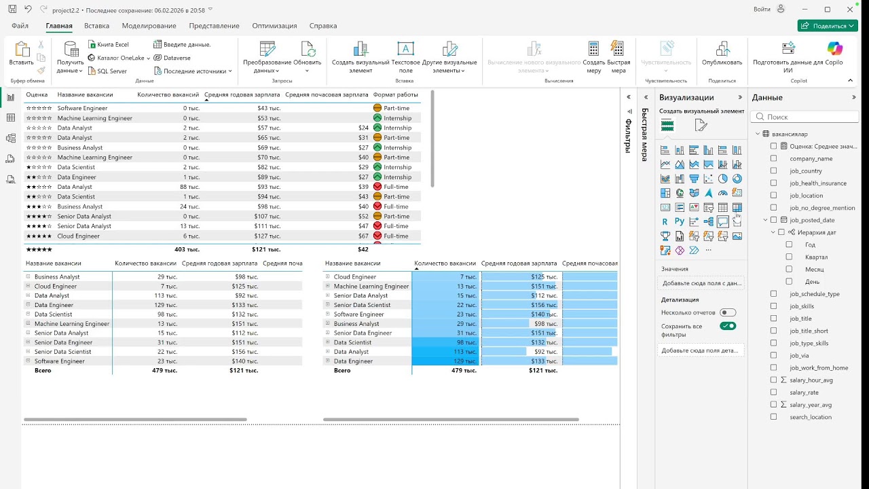Collapse the Визуализации pane with chevrons
Image resolution: width=869 pixels, height=489 pixels.
coord(740,97)
